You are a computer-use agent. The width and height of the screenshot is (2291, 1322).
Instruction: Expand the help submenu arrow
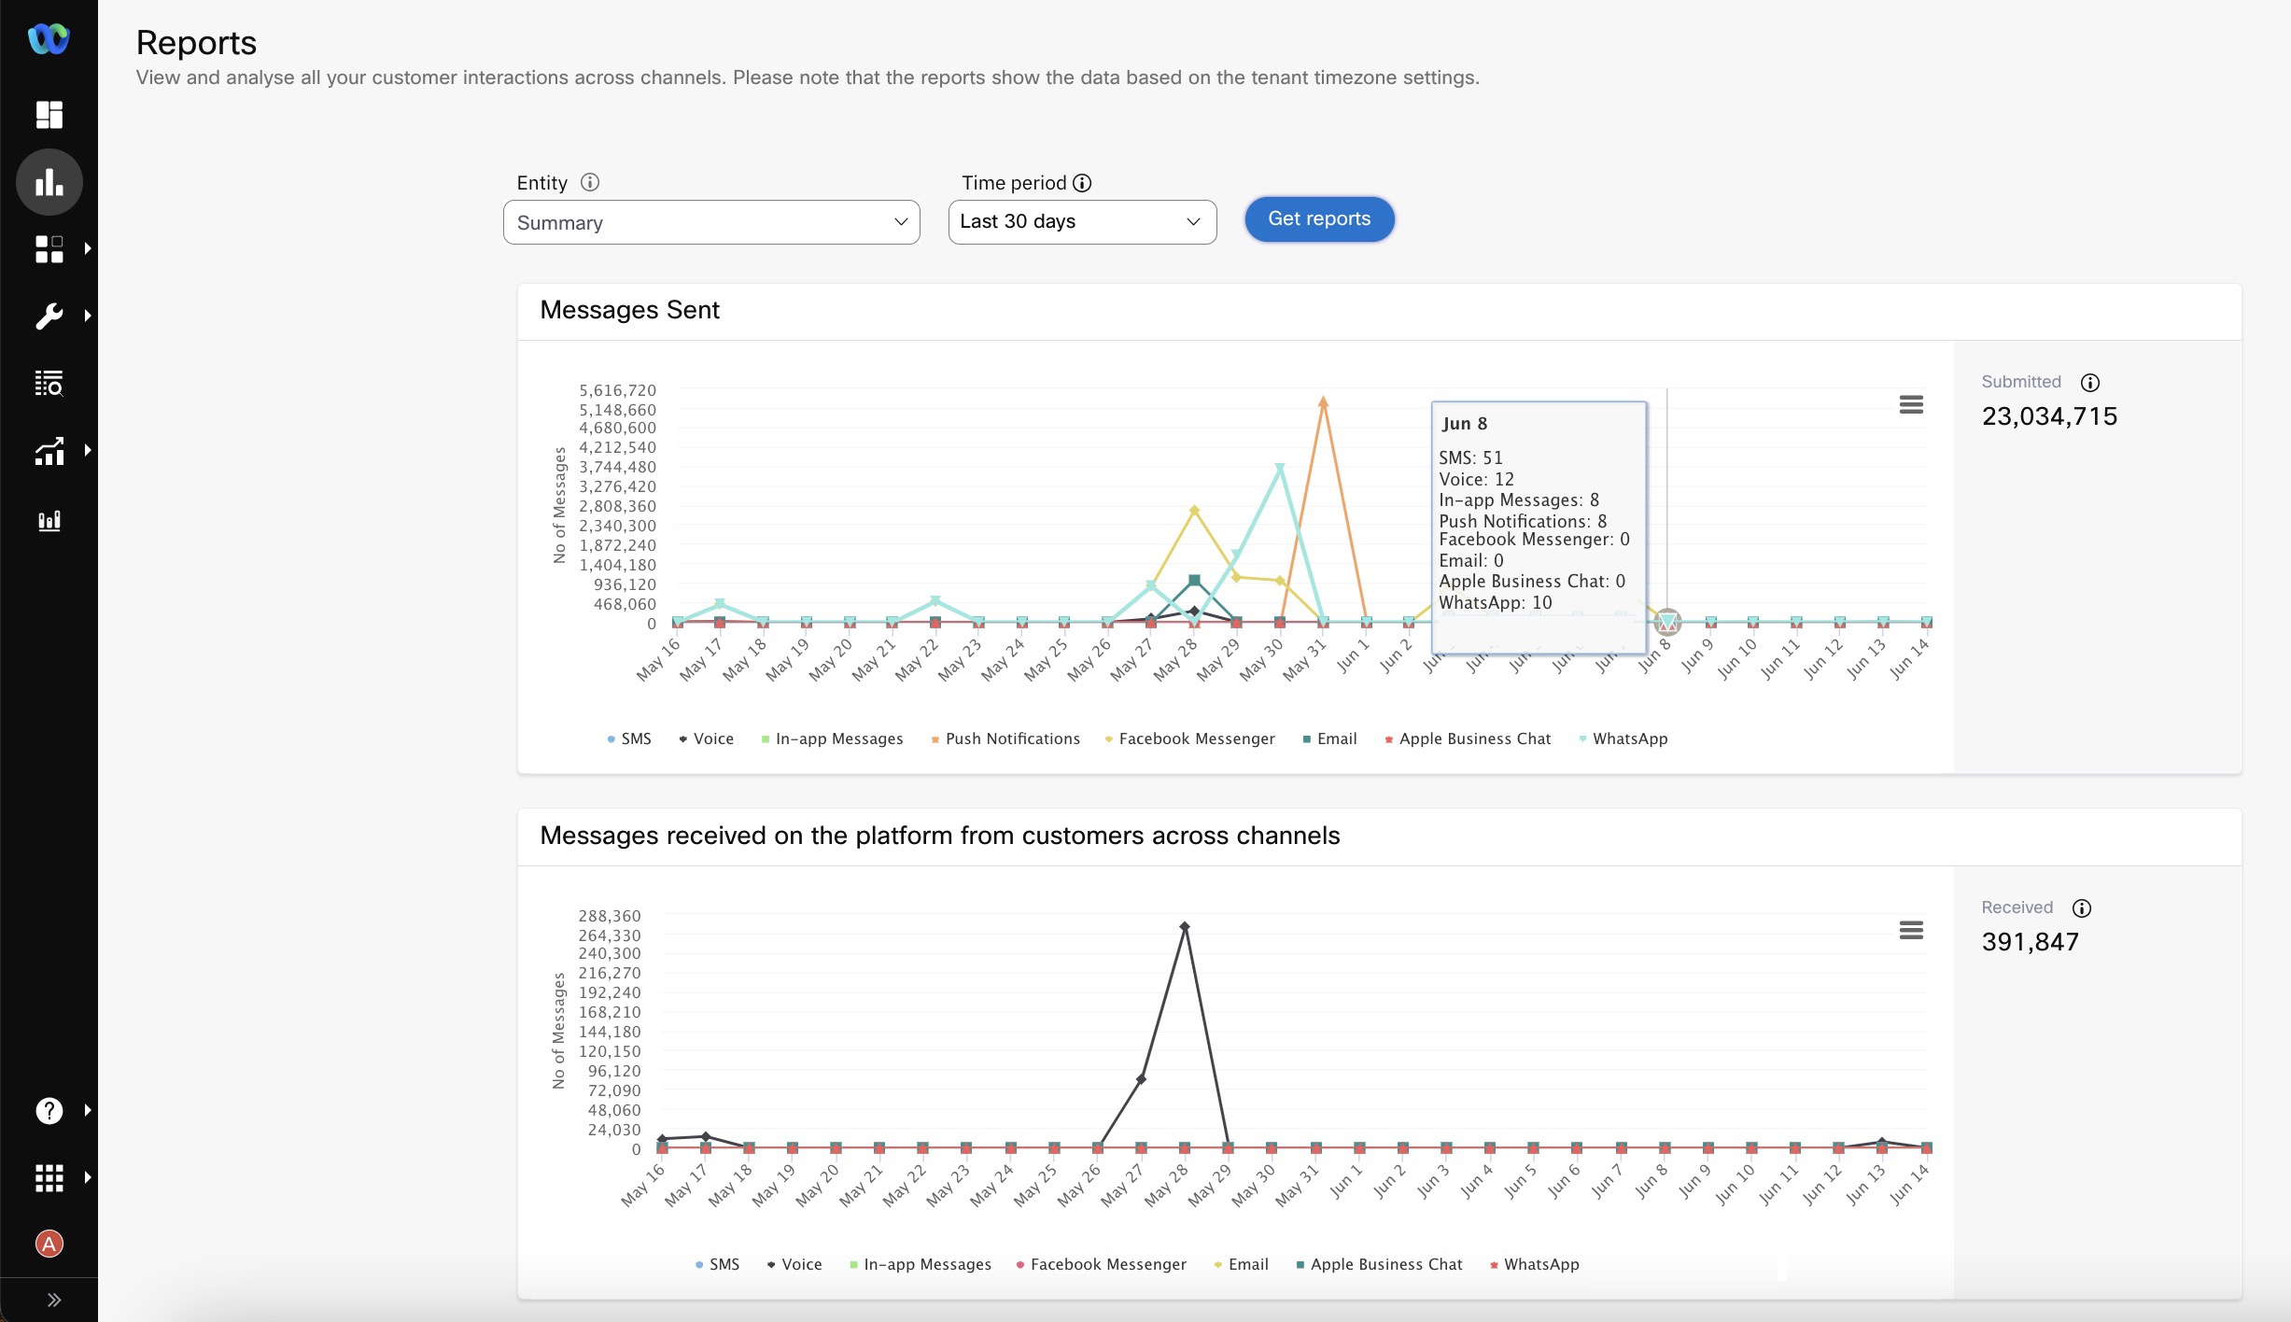[x=88, y=1110]
